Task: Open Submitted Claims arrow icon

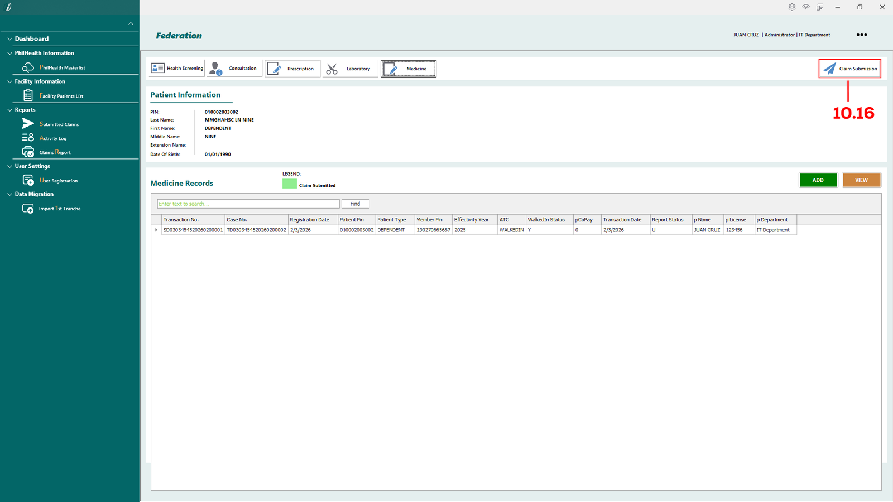Action: pyautogui.click(x=28, y=124)
